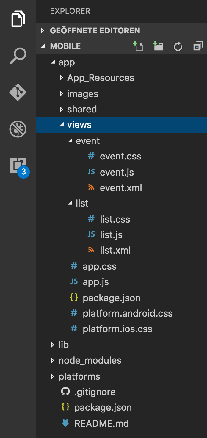This screenshot has height=438, width=207.
Task: Expand the Geöffnete Editoren section
Action: [95, 31]
